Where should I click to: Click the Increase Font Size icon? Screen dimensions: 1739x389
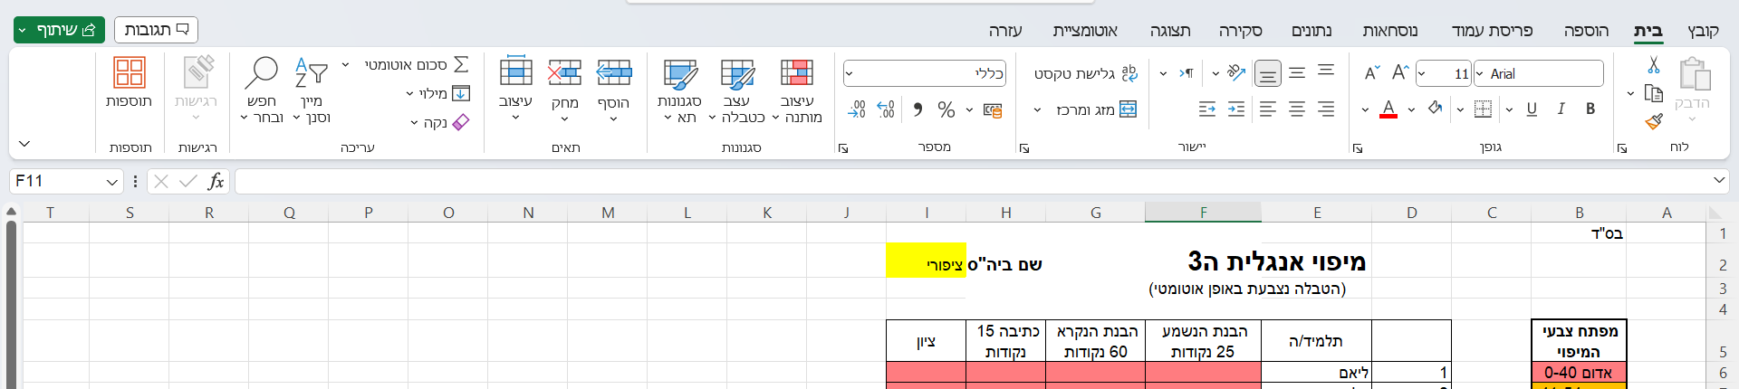[x=1400, y=73]
